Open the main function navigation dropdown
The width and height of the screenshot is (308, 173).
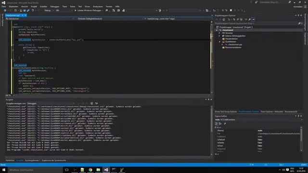tap(178, 19)
